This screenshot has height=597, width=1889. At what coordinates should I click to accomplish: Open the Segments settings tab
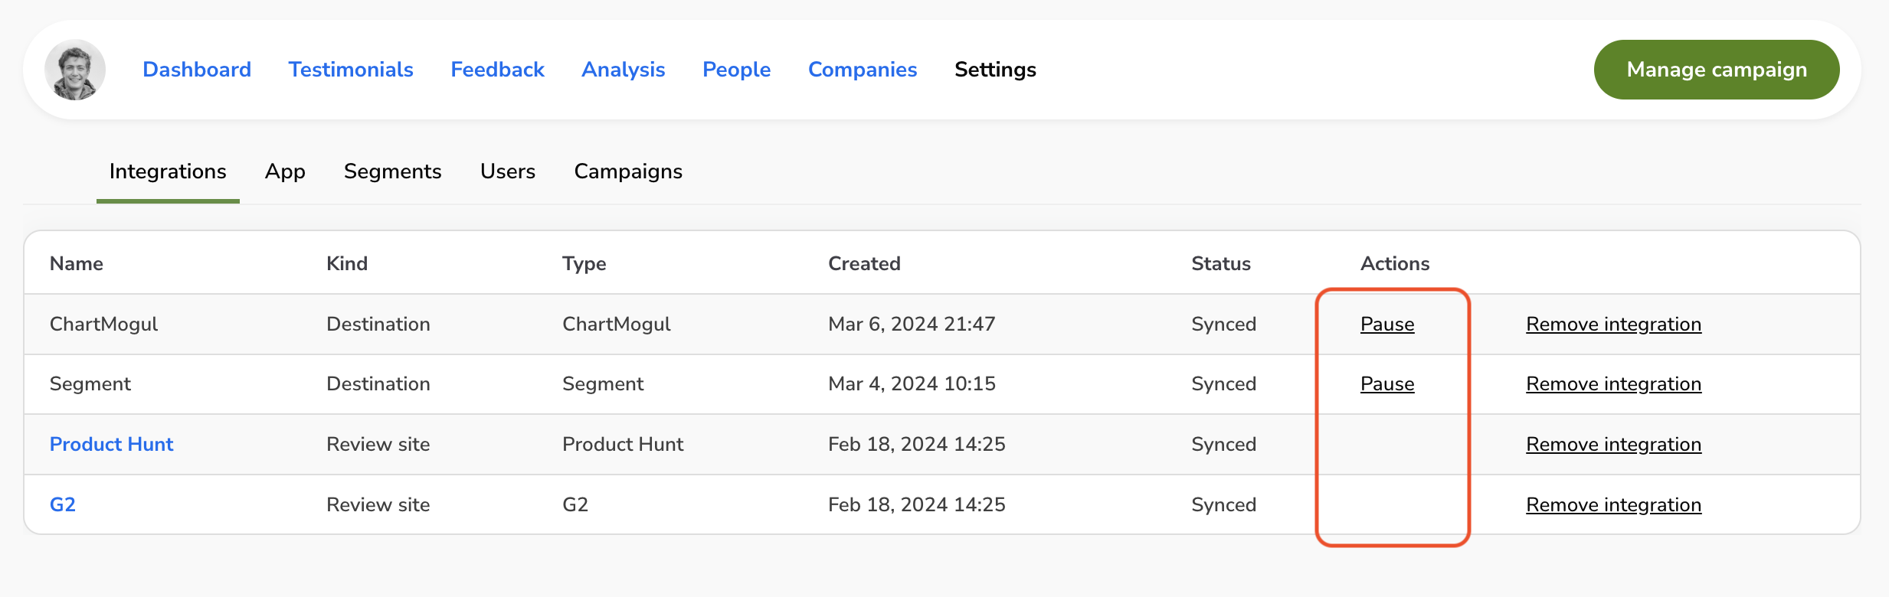tap(392, 171)
